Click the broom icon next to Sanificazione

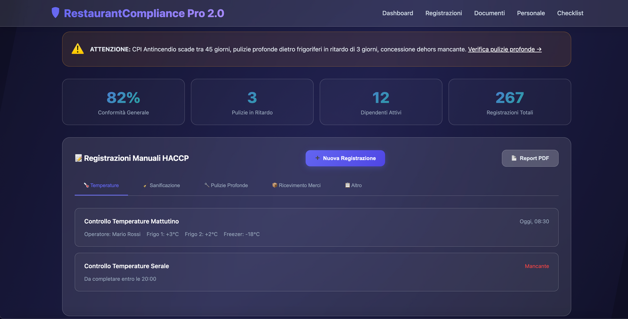(145, 185)
